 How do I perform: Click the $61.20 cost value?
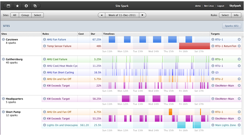point(84,125)
